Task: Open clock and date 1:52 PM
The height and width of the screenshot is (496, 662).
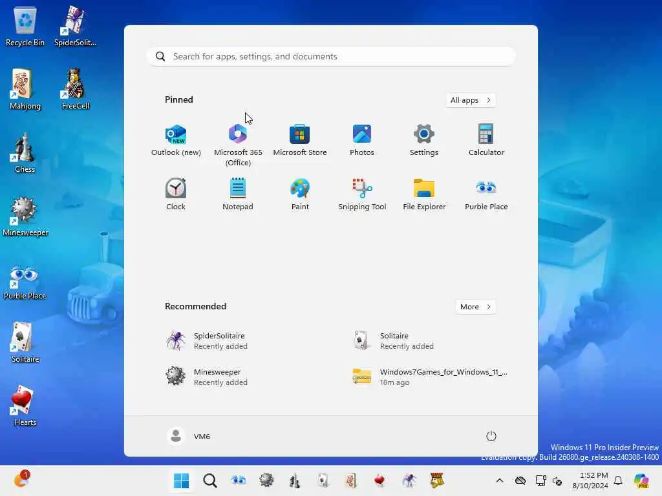Action: pyautogui.click(x=590, y=480)
